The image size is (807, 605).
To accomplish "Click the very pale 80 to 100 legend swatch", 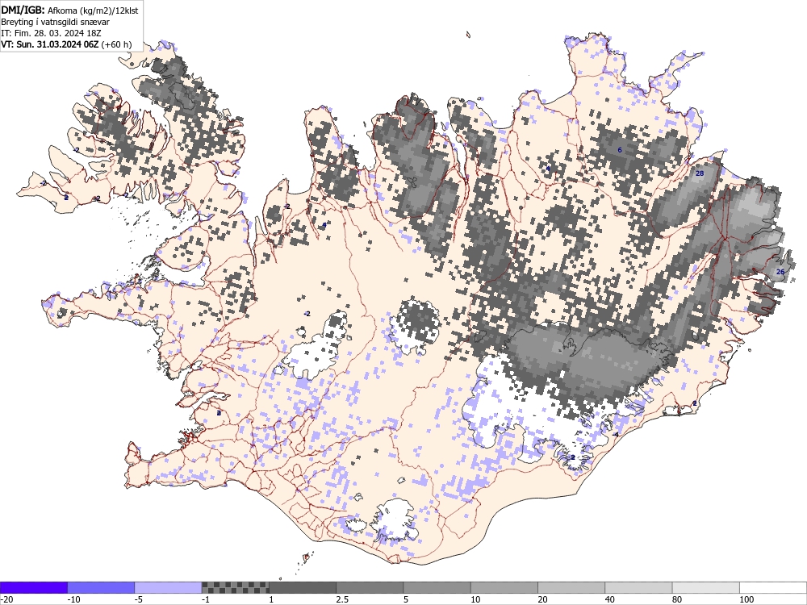I will (705, 587).
